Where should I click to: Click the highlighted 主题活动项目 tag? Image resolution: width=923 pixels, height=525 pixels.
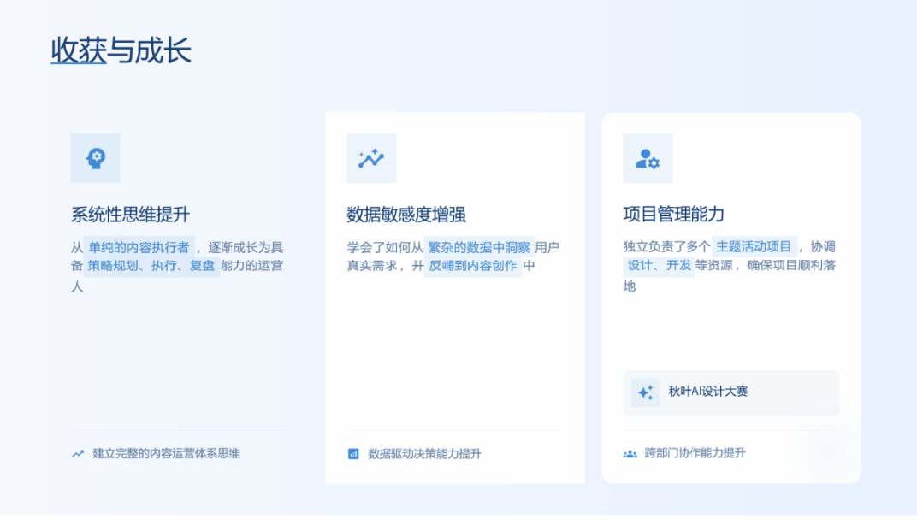point(754,247)
